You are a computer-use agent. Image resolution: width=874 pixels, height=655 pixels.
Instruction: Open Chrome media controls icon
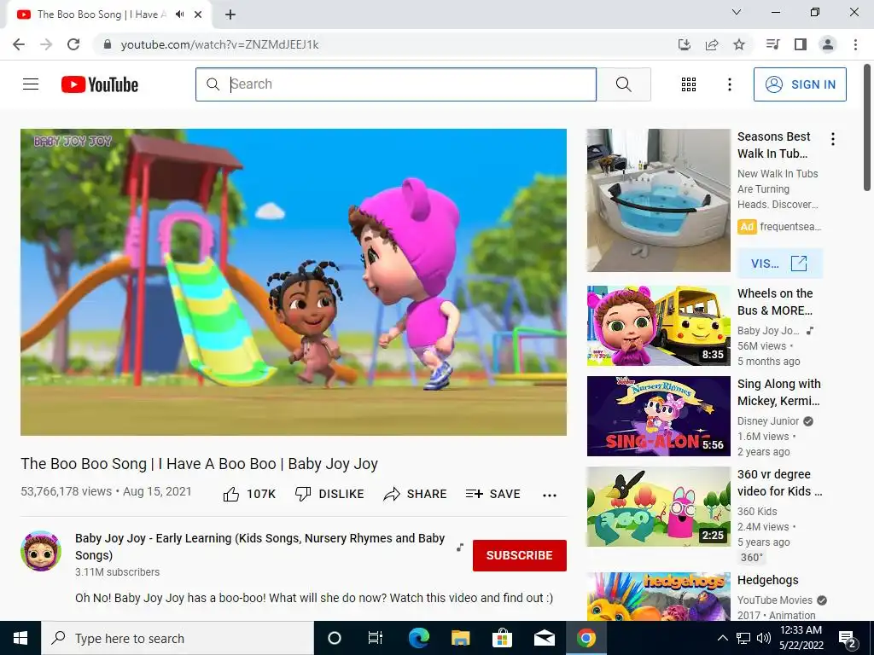[773, 44]
